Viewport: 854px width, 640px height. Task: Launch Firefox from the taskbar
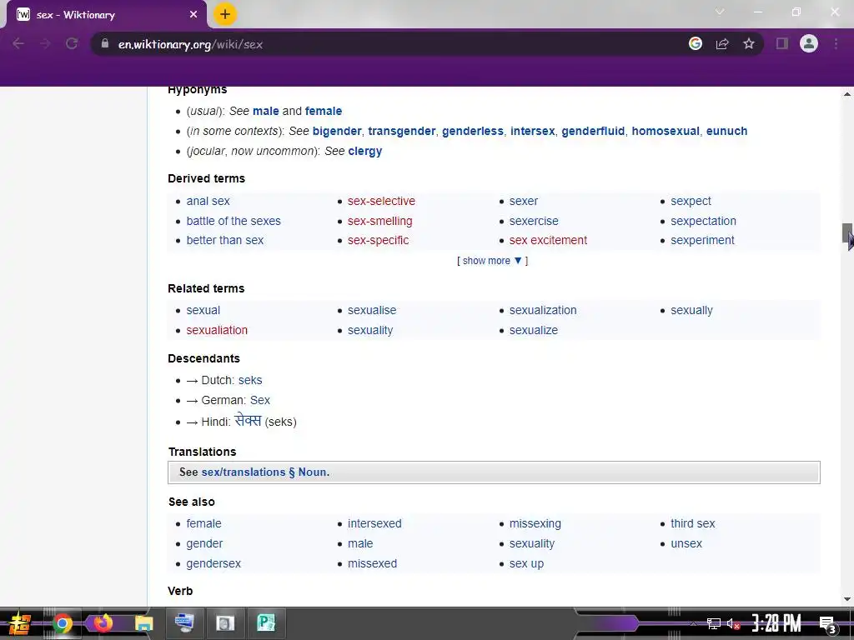103,622
